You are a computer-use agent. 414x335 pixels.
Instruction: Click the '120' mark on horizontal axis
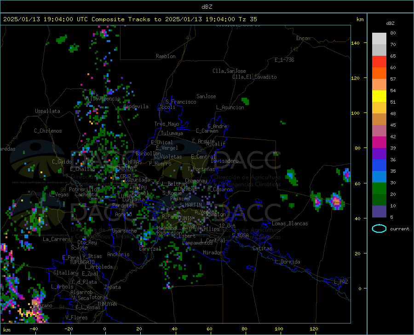coord(314,329)
